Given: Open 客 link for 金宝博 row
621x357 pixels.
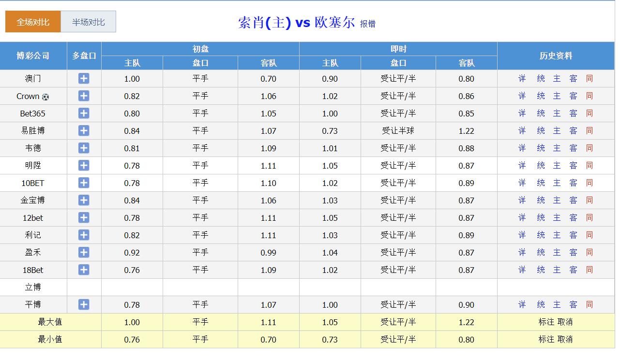Looking at the screenshot, I should (574, 200).
